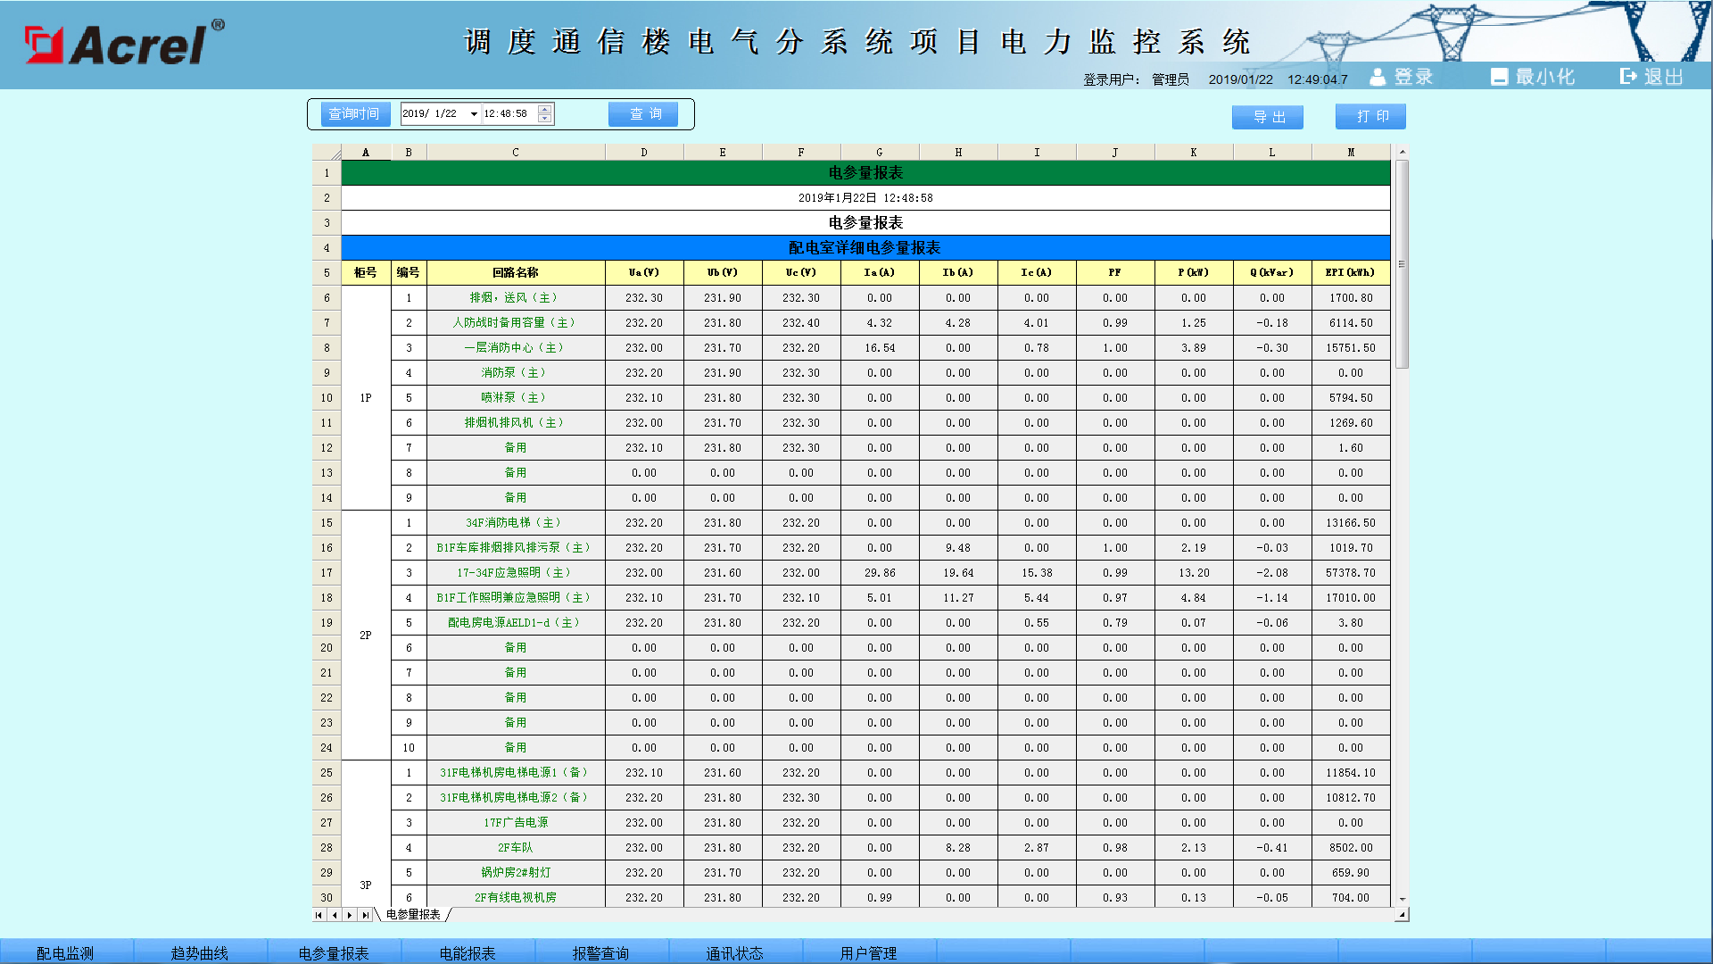Go to next sheet using navigation arrow
This screenshot has height=964, width=1713.
pos(350,915)
